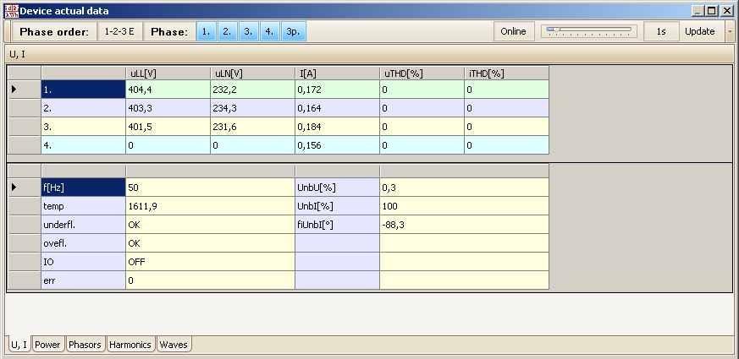
Task: Click the UnbI[%] label cell
Action: [338, 206]
